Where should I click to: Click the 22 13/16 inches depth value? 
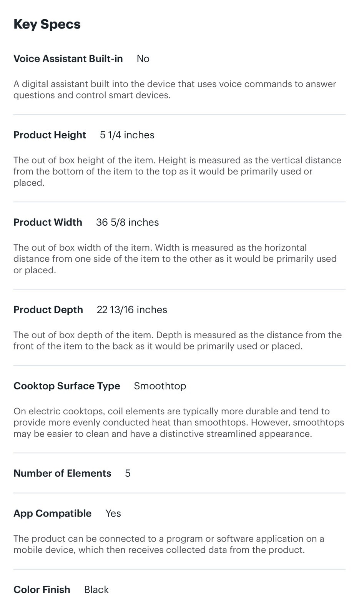(x=132, y=310)
